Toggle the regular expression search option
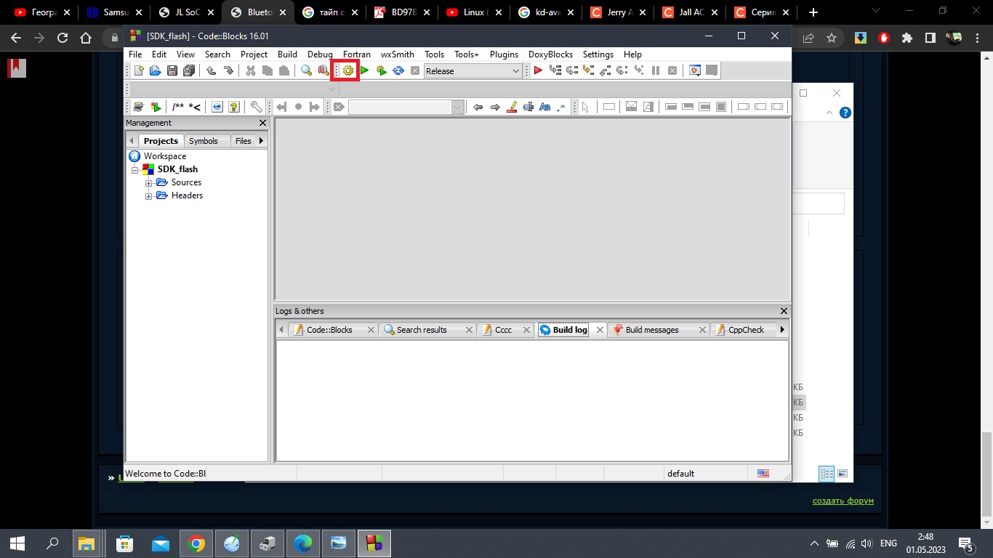 click(561, 107)
